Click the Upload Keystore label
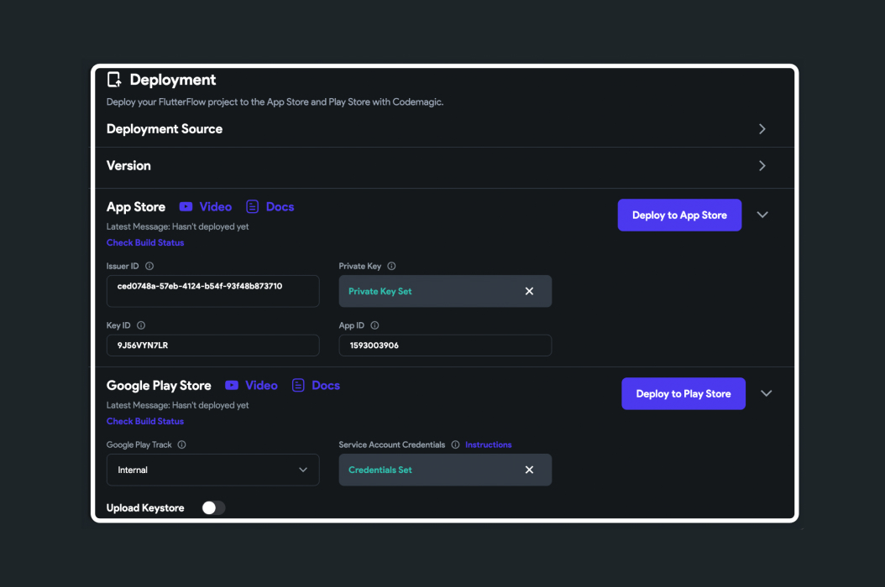Image resolution: width=885 pixels, height=587 pixels. click(x=145, y=508)
